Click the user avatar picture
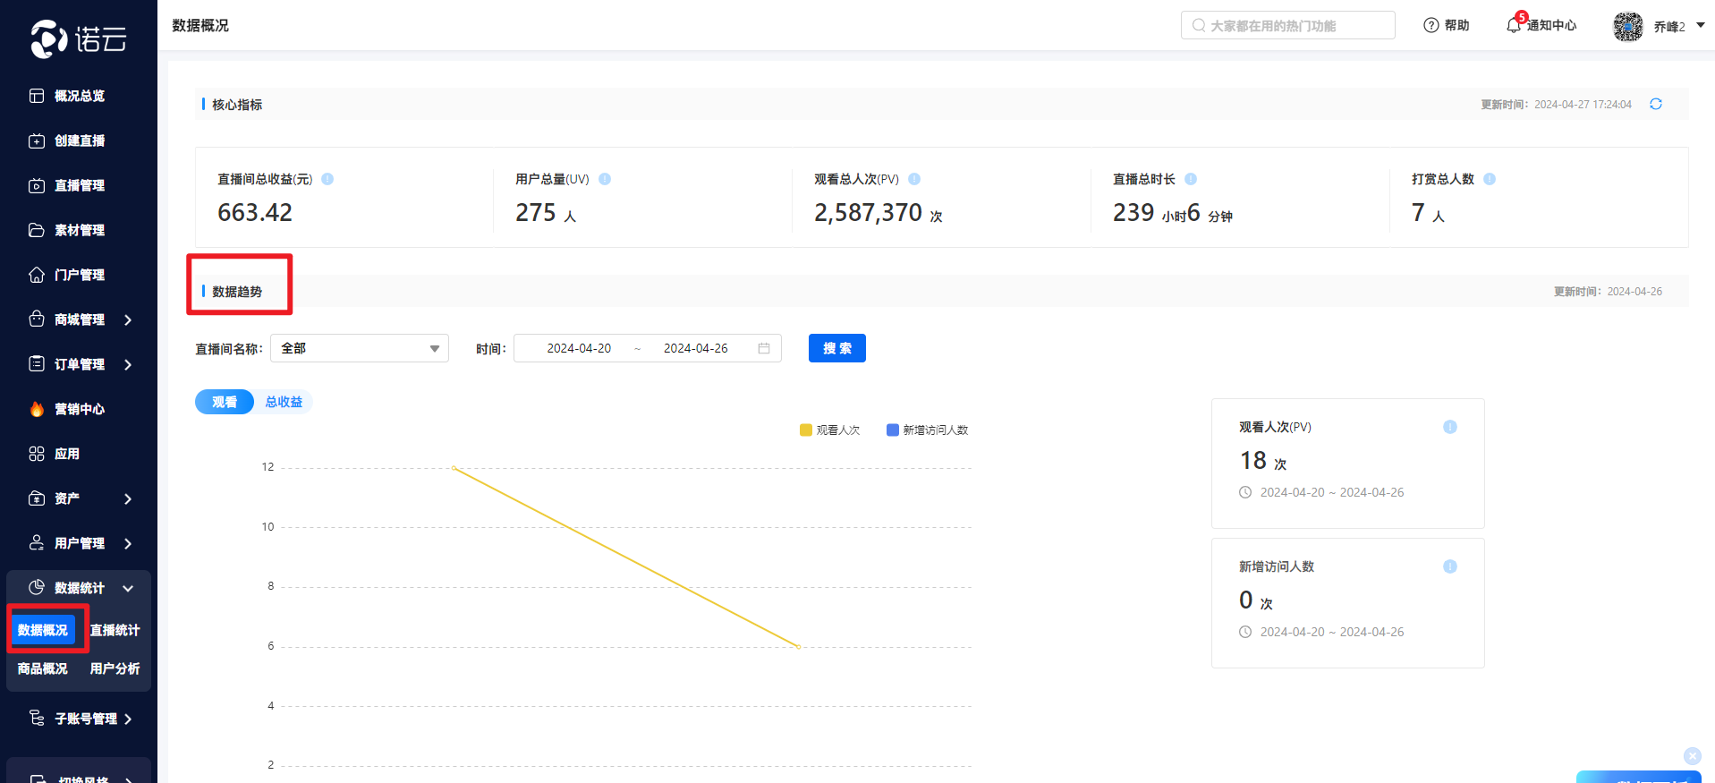This screenshot has width=1715, height=783. [x=1627, y=26]
